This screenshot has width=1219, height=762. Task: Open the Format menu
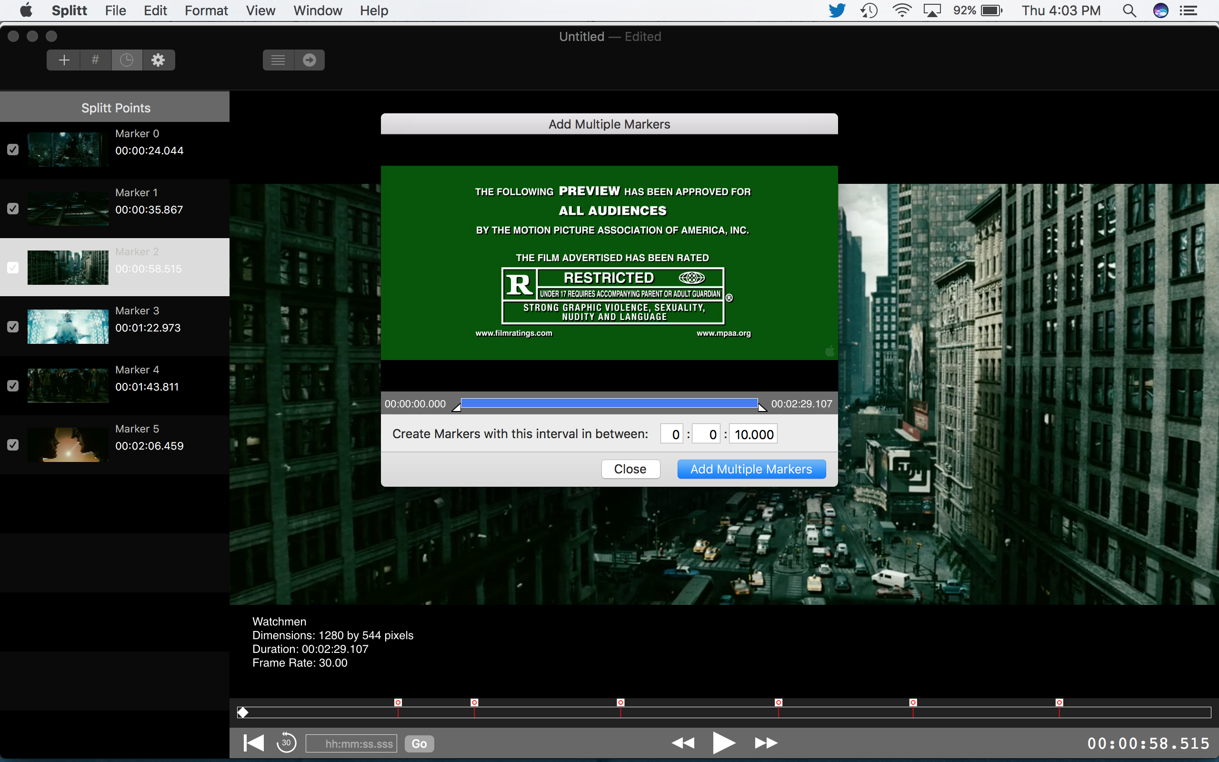click(206, 10)
